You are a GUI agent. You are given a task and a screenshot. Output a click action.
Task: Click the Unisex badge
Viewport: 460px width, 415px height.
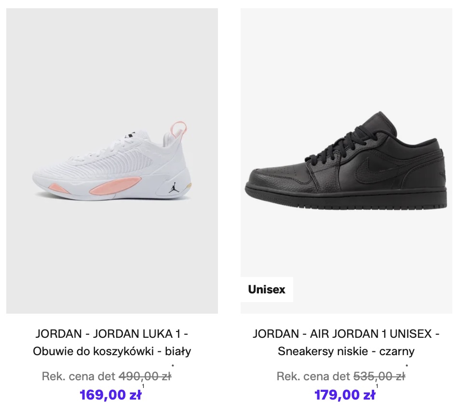[267, 290]
